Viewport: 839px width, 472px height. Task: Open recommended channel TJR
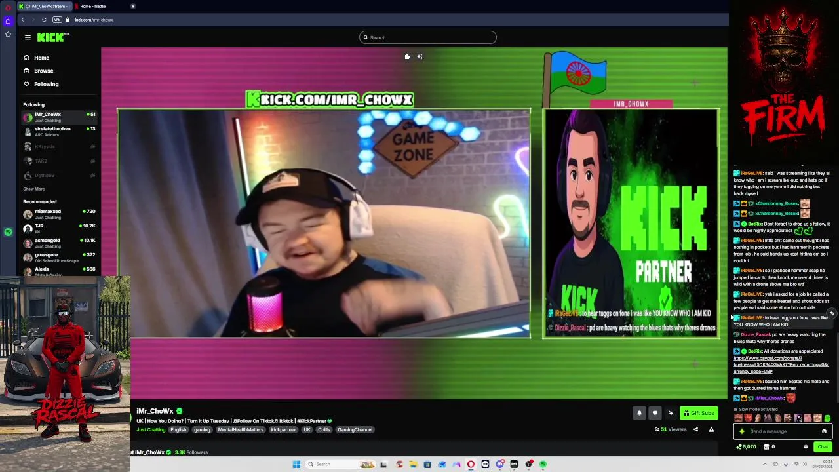tap(59, 228)
